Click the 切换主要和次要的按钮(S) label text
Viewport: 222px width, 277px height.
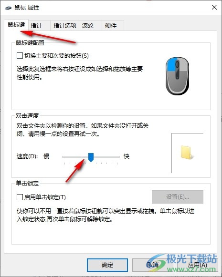pos(56,56)
